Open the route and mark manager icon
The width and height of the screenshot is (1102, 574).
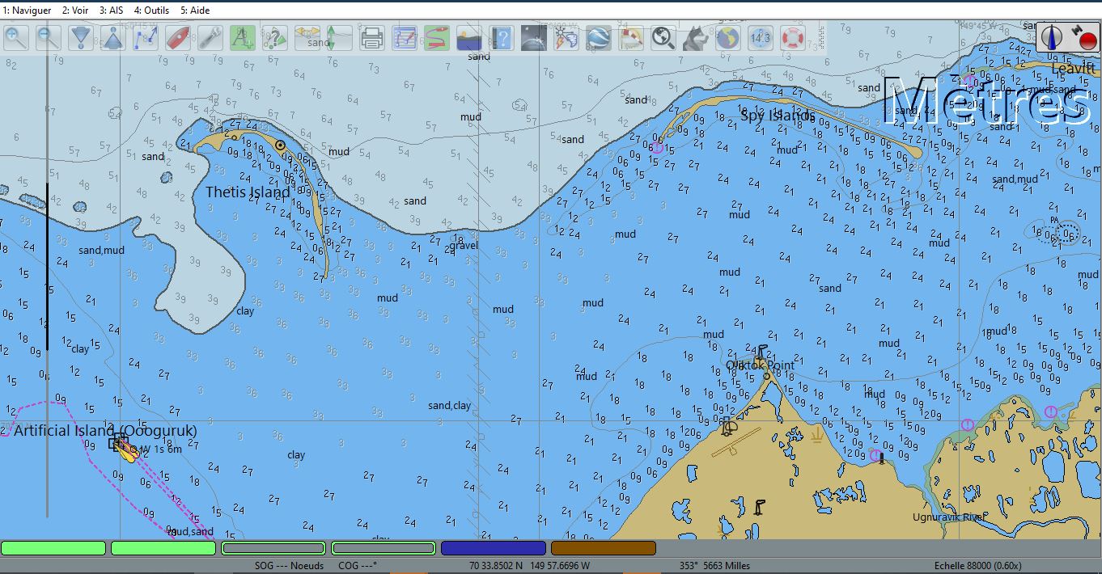[x=405, y=38]
